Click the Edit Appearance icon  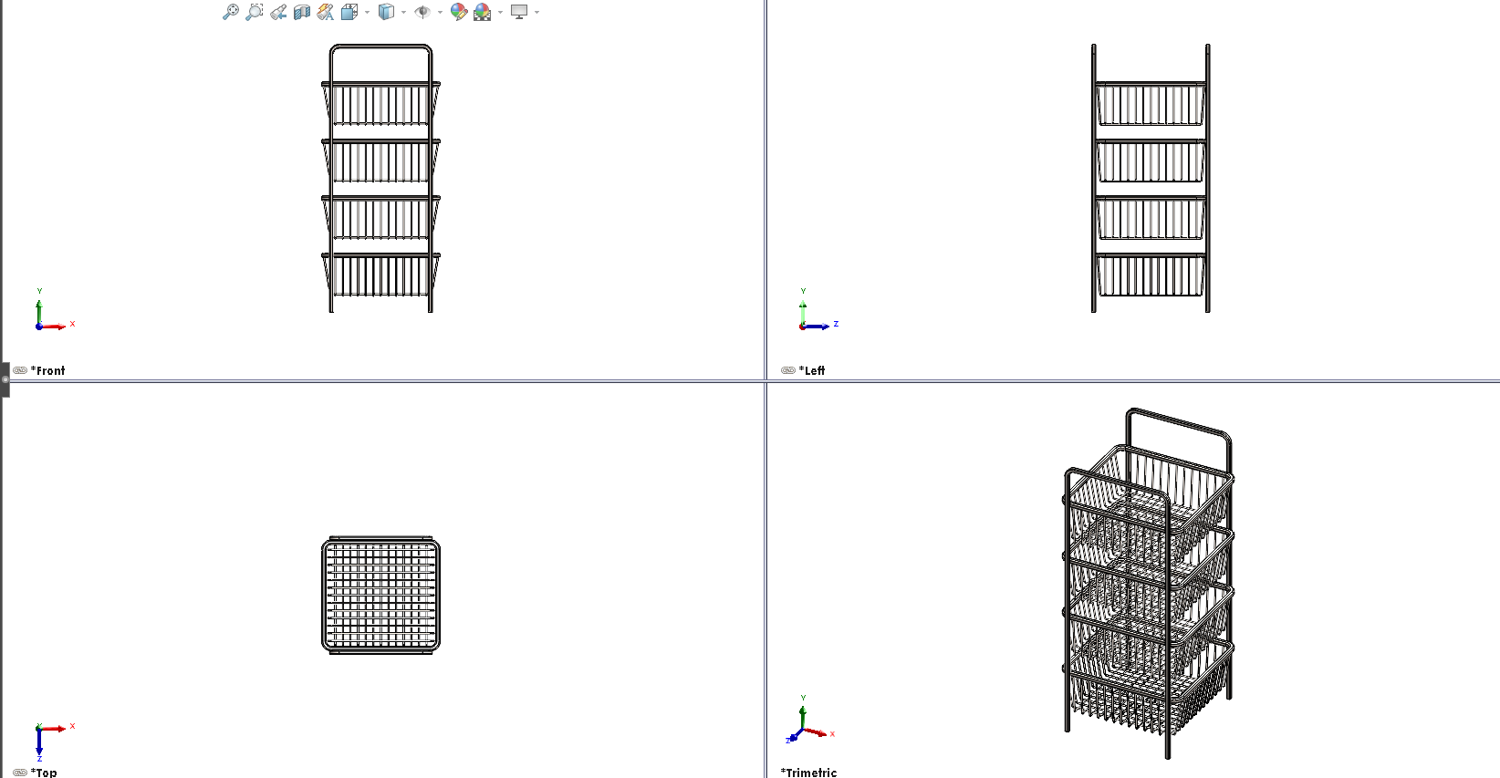(459, 12)
